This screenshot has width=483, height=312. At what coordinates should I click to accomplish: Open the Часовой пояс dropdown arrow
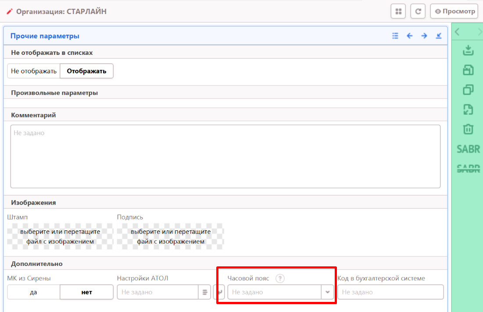327,292
